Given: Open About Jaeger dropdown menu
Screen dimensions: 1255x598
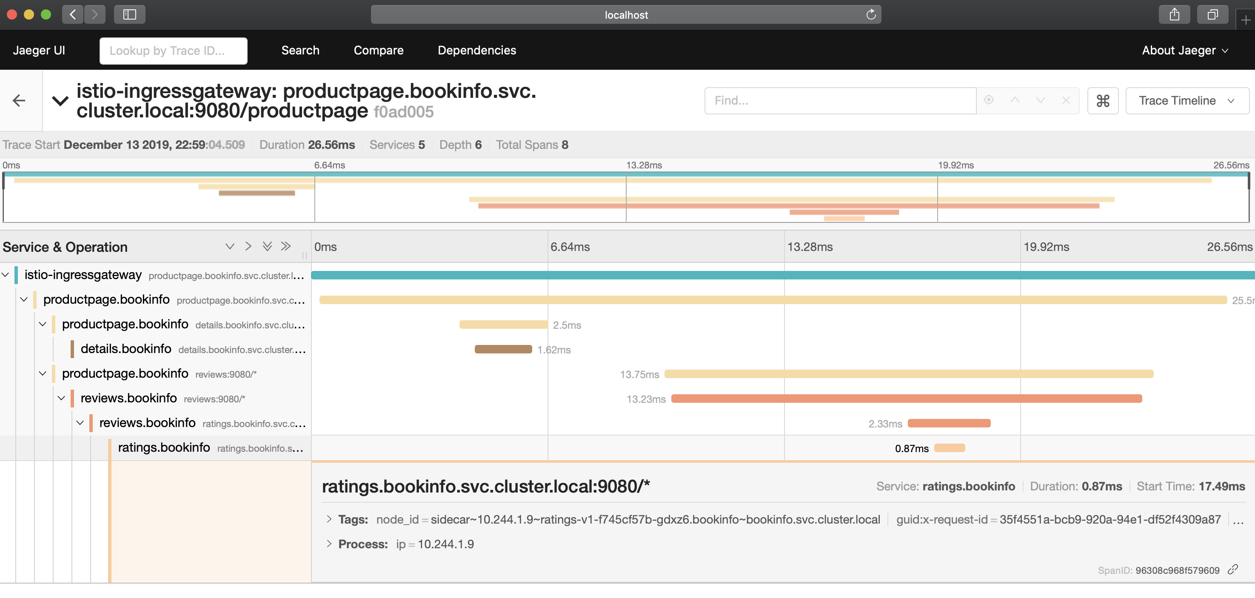Looking at the screenshot, I should pos(1185,50).
